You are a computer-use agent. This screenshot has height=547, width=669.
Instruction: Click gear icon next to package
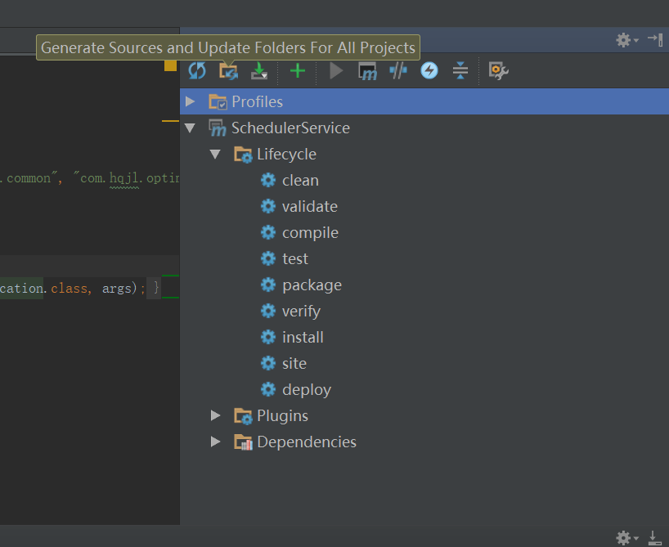268,285
